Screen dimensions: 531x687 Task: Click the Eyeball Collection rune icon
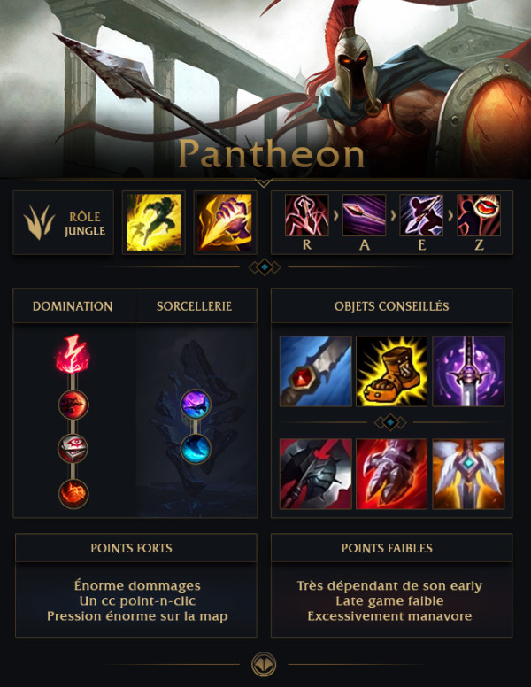tap(73, 449)
